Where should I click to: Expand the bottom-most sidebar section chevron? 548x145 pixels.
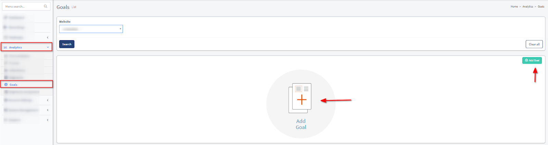[48, 120]
